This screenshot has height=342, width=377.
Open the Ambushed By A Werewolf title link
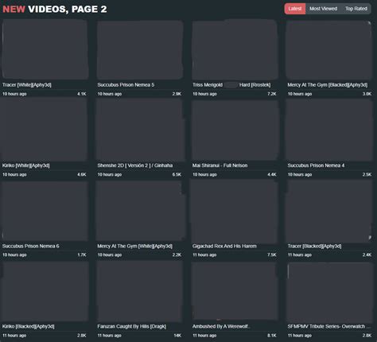[x=221, y=326]
